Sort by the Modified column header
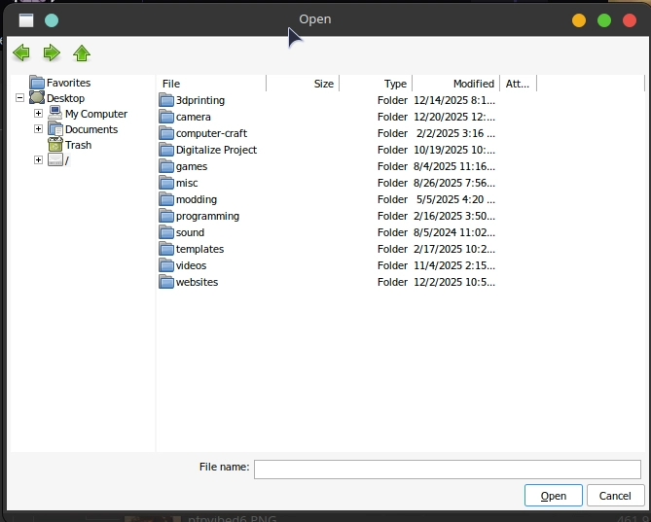The image size is (651, 522). pos(455,84)
